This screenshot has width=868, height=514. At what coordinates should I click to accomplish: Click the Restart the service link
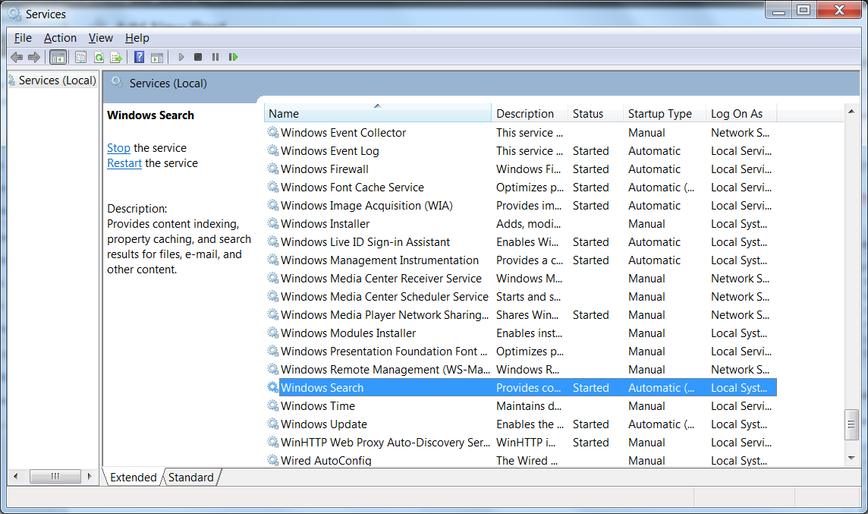(x=124, y=163)
